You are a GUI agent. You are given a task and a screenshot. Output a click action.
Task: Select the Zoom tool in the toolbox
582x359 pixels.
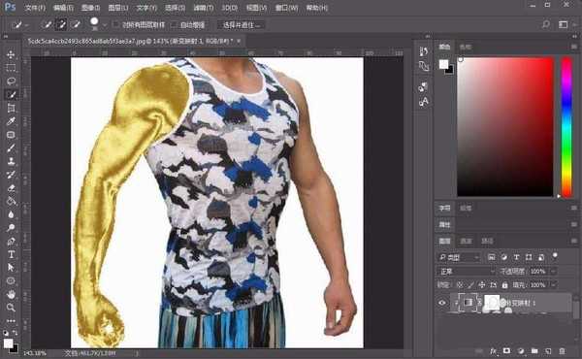pos(11,308)
